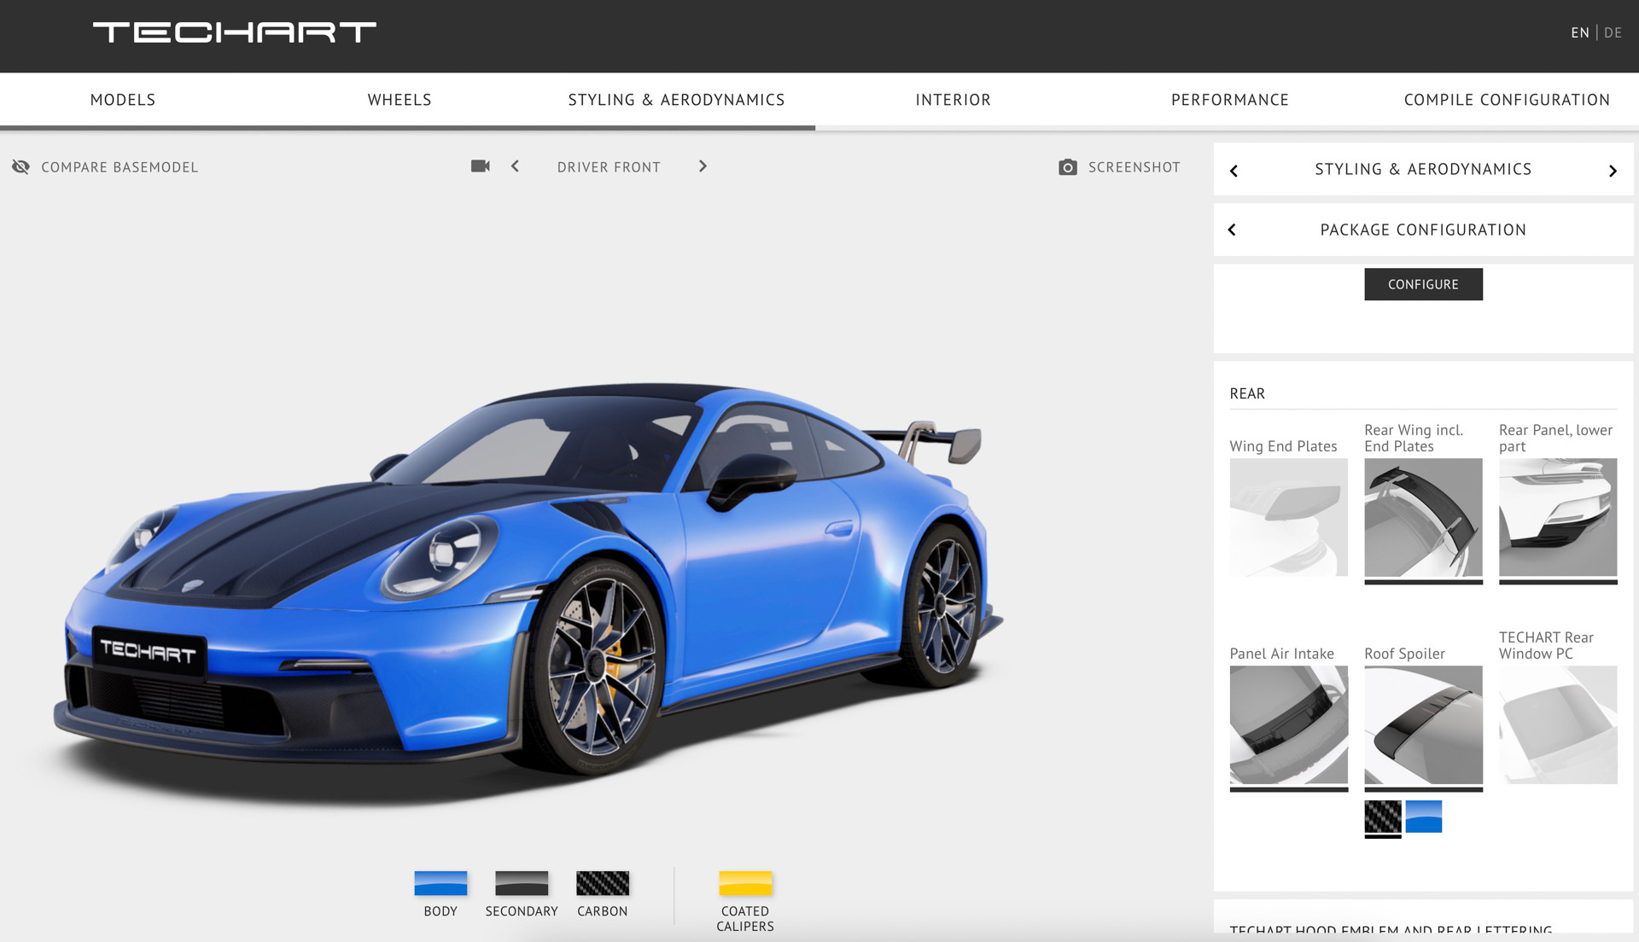Select Roof Spoiler thumbnail
The height and width of the screenshot is (942, 1639).
(1423, 724)
